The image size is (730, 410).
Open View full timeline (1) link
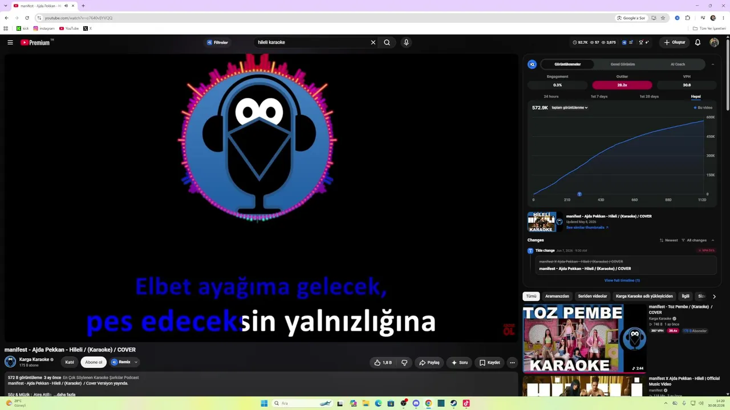tap(622, 280)
